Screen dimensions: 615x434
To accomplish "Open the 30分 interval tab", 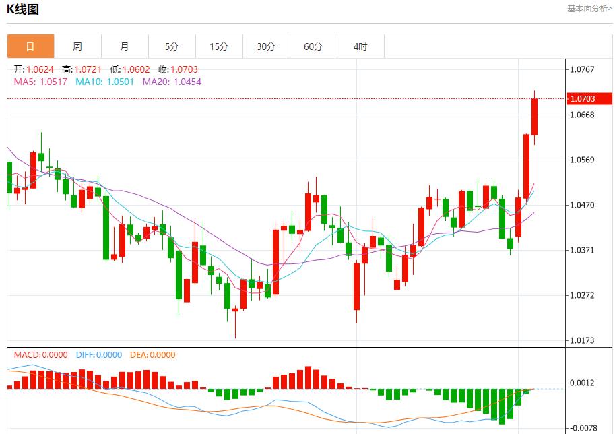I will tap(266, 46).
